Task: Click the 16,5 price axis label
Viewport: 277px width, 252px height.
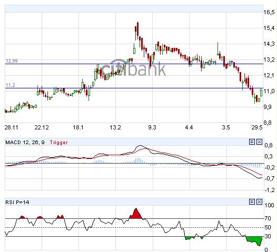Action: coord(269,12)
